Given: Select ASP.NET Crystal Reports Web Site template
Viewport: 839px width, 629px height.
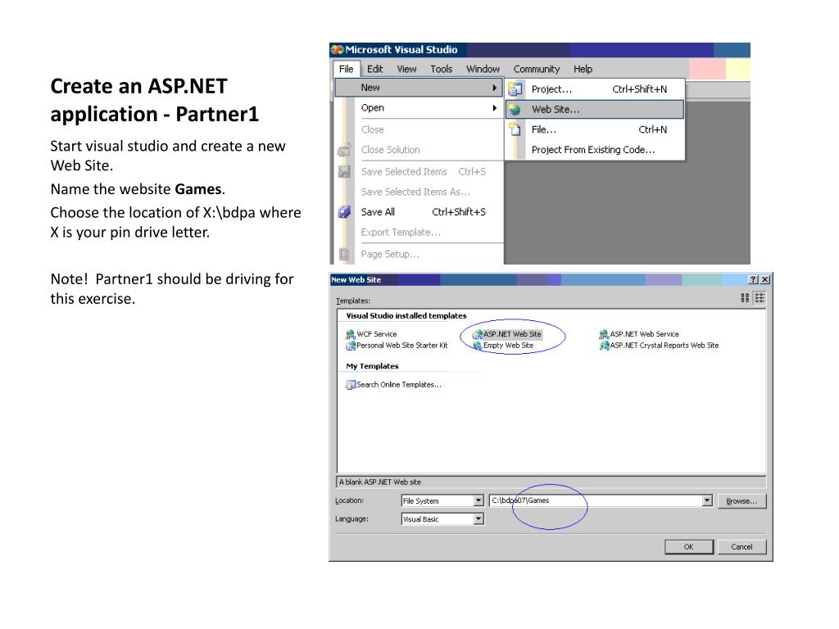Looking at the screenshot, I should tap(660, 346).
